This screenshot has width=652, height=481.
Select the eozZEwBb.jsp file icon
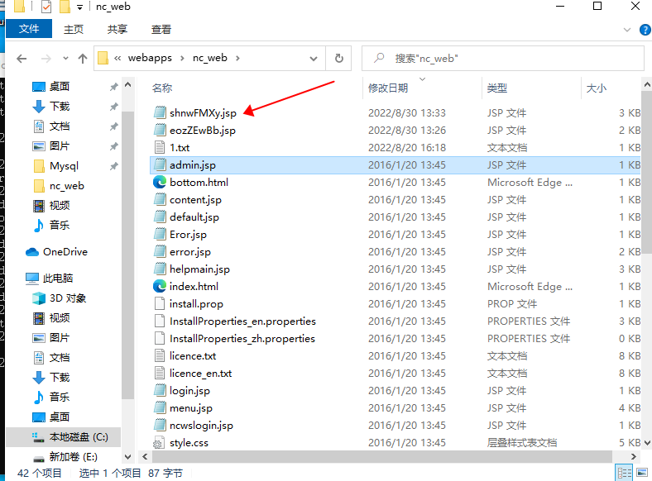(160, 130)
